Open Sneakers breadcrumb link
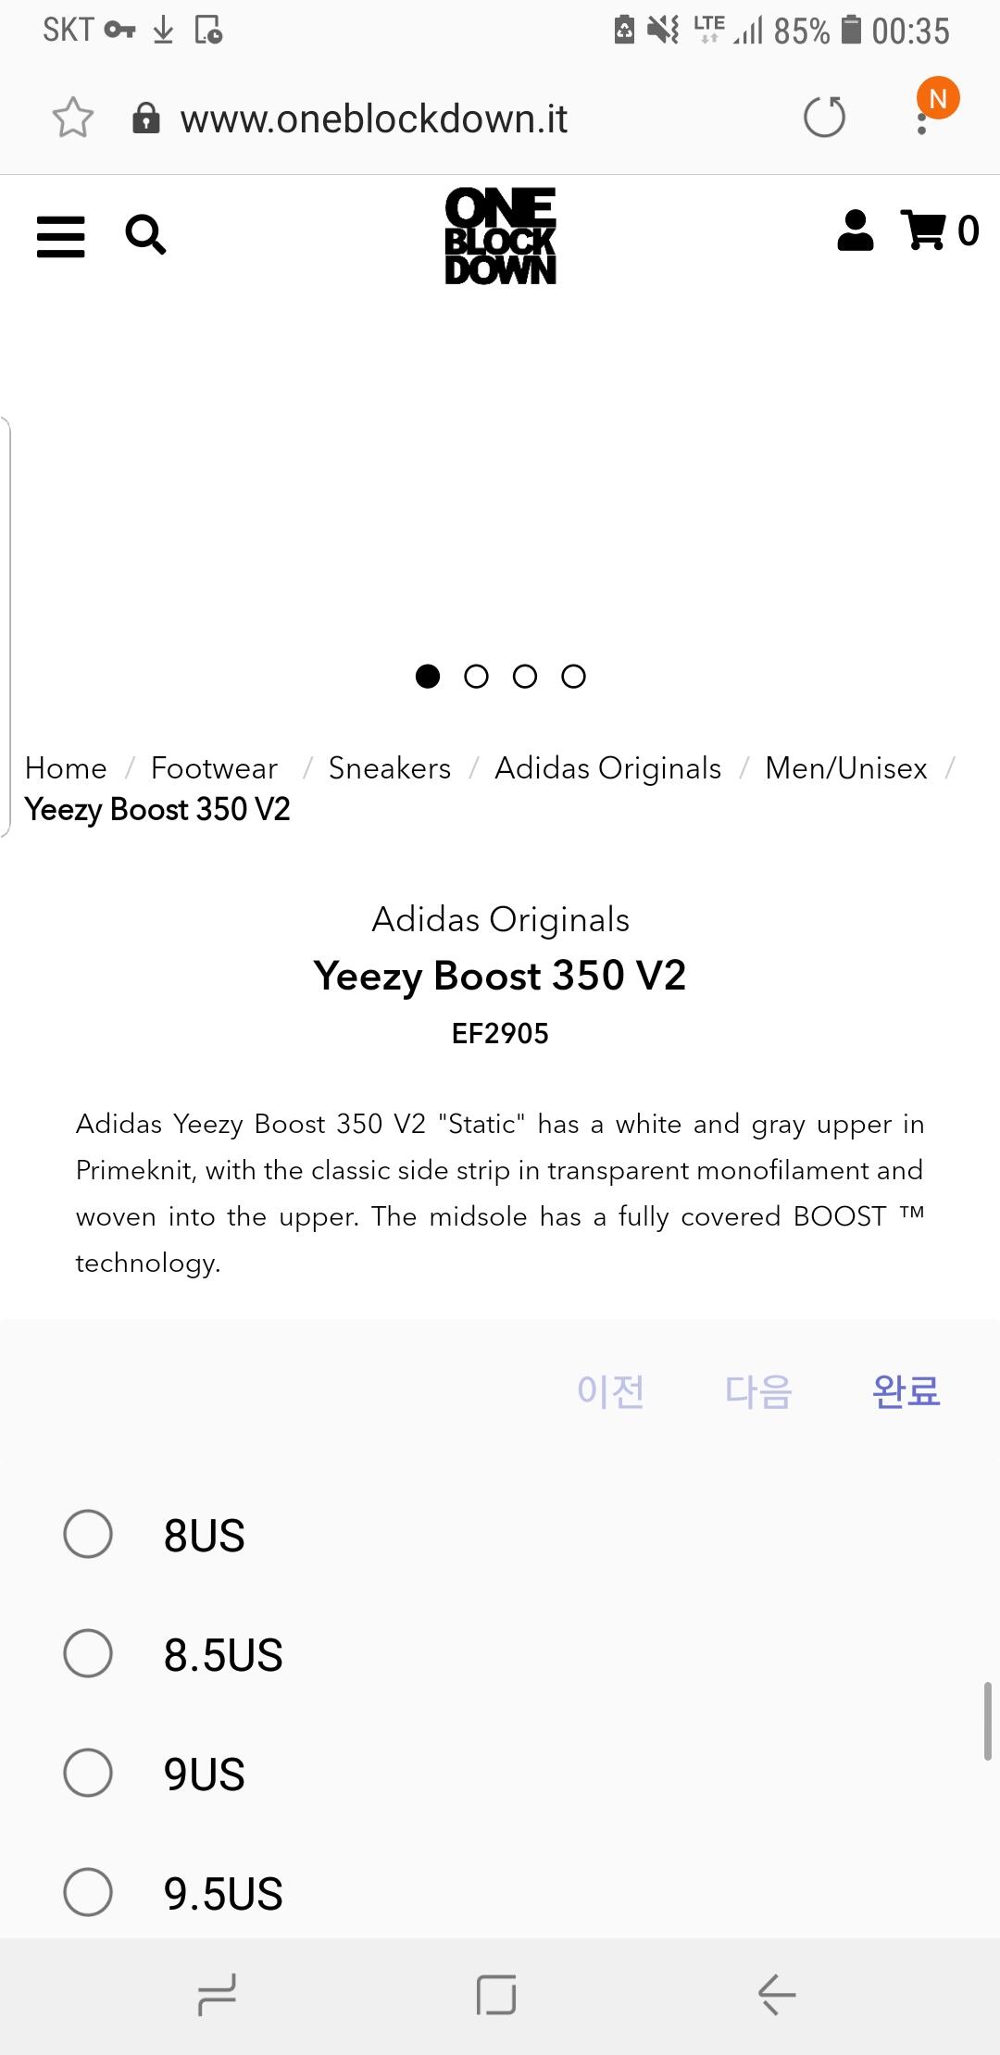Image resolution: width=1000 pixels, height=2055 pixels. coord(389,767)
